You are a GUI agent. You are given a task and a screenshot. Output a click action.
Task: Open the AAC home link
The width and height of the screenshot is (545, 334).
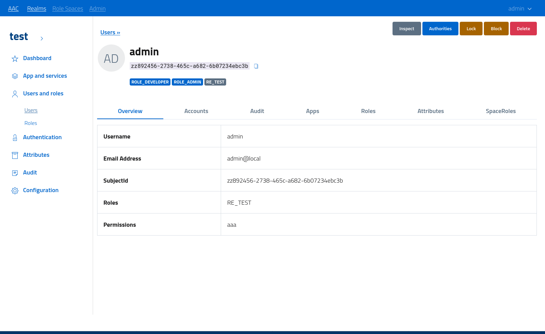click(x=14, y=8)
